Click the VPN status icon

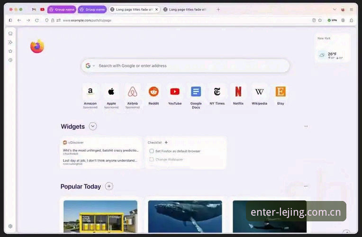332,20
